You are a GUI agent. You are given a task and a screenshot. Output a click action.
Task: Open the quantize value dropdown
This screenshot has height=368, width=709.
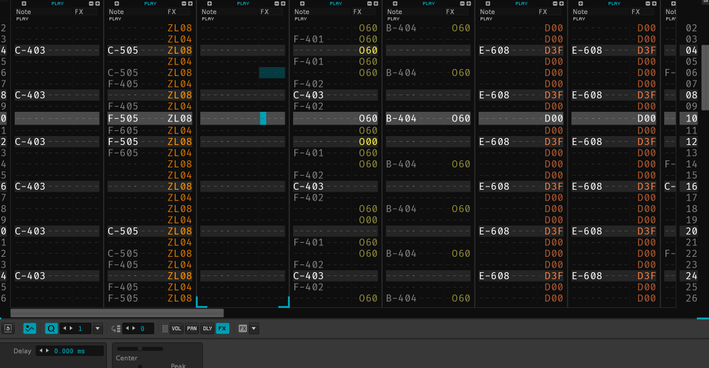97,328
